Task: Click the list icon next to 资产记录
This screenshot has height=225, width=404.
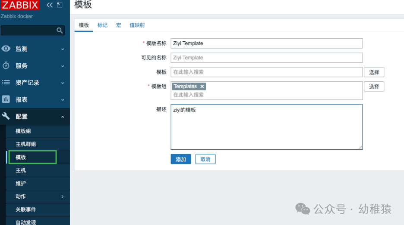Action: click(6, 83)
